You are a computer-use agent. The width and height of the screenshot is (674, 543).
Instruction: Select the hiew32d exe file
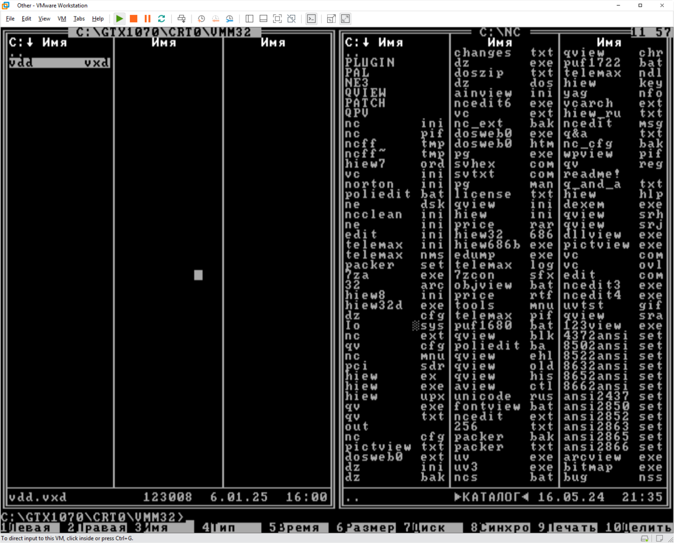point(394,306)
